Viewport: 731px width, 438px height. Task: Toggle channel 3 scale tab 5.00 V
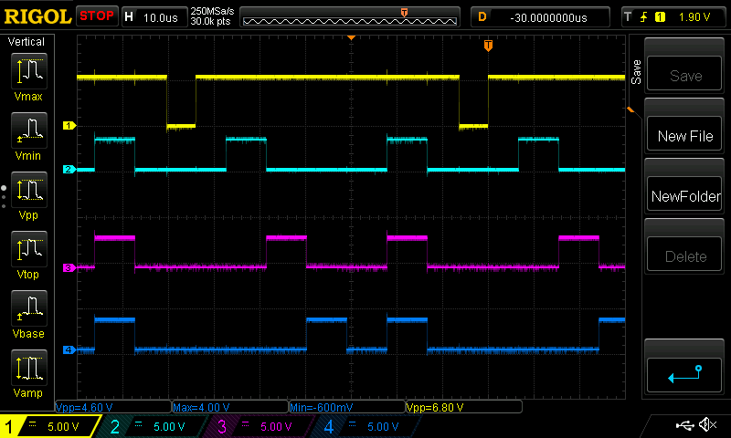point(260,426)
